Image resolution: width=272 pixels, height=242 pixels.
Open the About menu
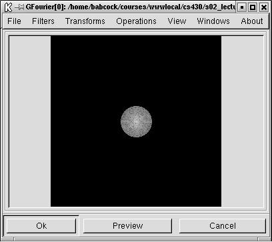coord(252,21)
